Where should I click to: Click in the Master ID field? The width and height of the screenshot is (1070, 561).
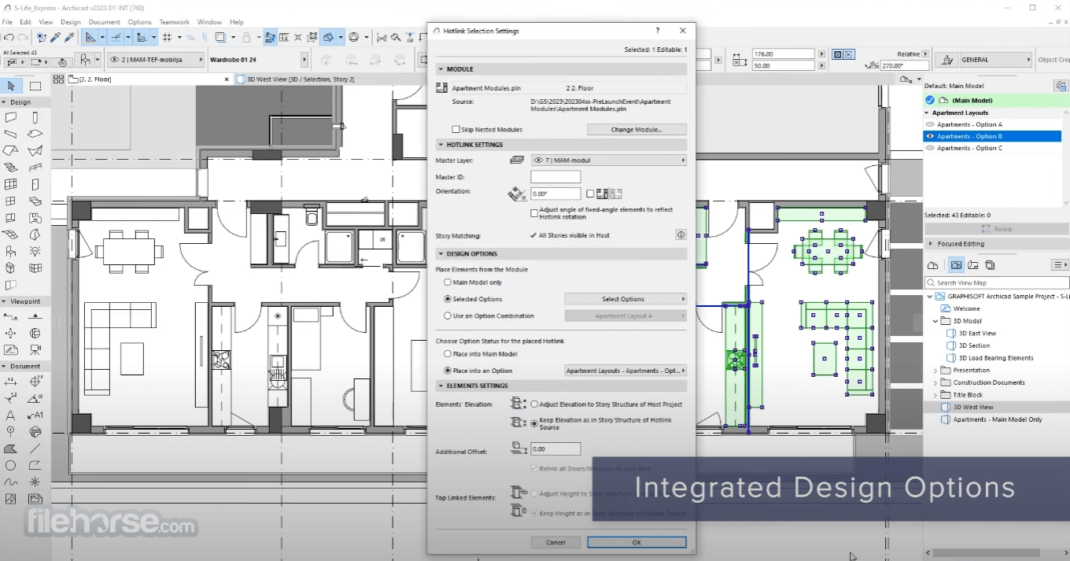coord(555,177)
